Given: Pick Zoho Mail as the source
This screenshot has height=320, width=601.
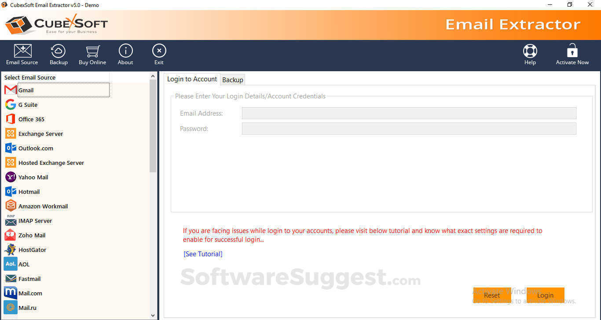Looking at the screenshot, I should point(32,235).
